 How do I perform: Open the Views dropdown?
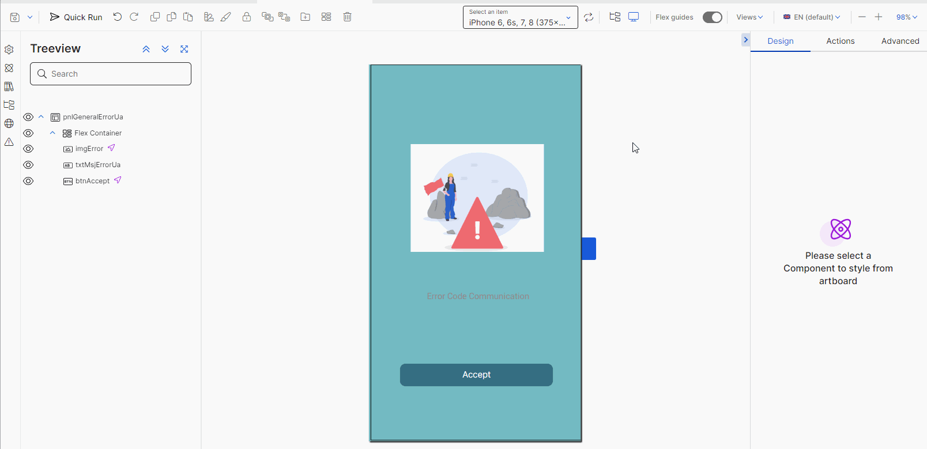[x=749, y=17]
